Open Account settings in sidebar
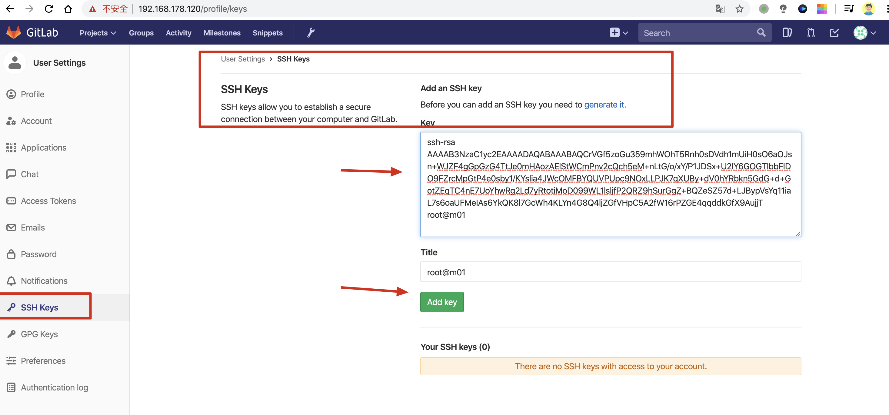The width and height of the screenshot is (889, 415). click(36, 121)
